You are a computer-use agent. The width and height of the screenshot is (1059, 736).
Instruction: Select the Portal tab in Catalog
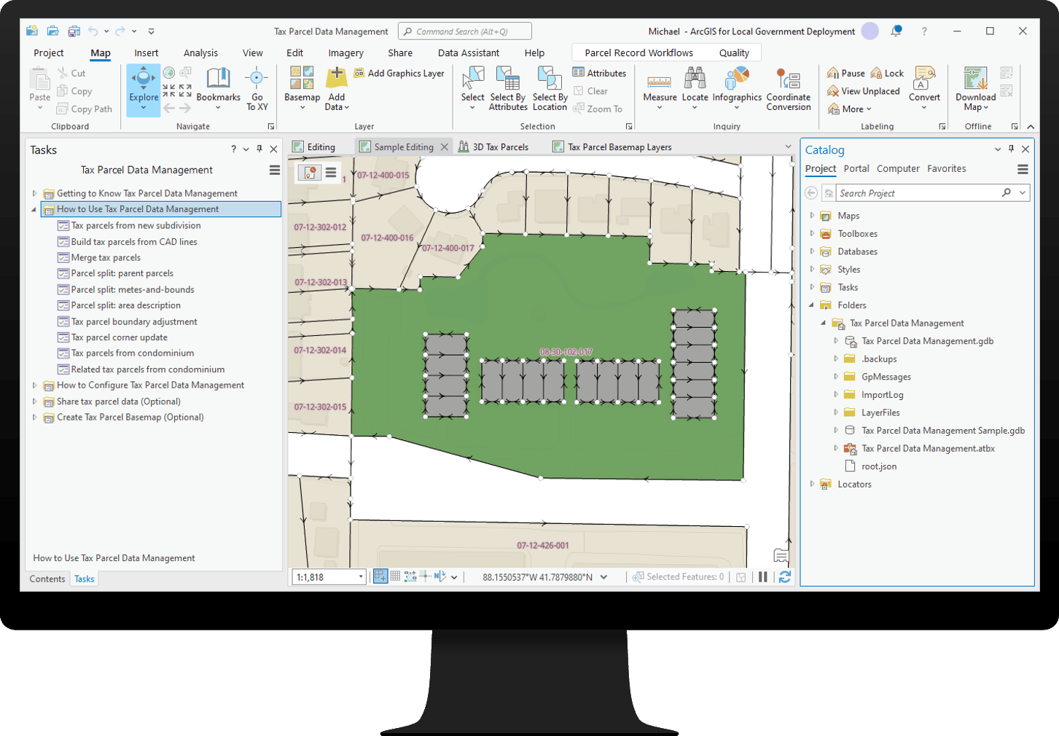click(x=856, y=168)
